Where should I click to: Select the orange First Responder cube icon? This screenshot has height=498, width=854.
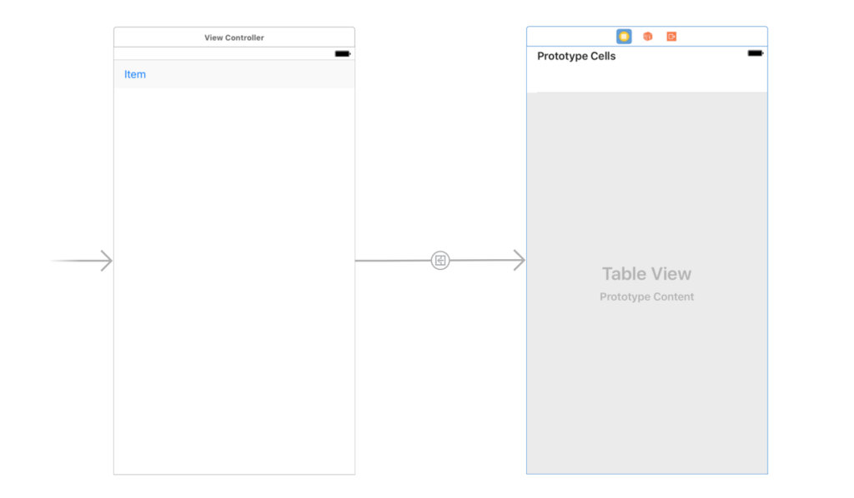coord(647,37)
